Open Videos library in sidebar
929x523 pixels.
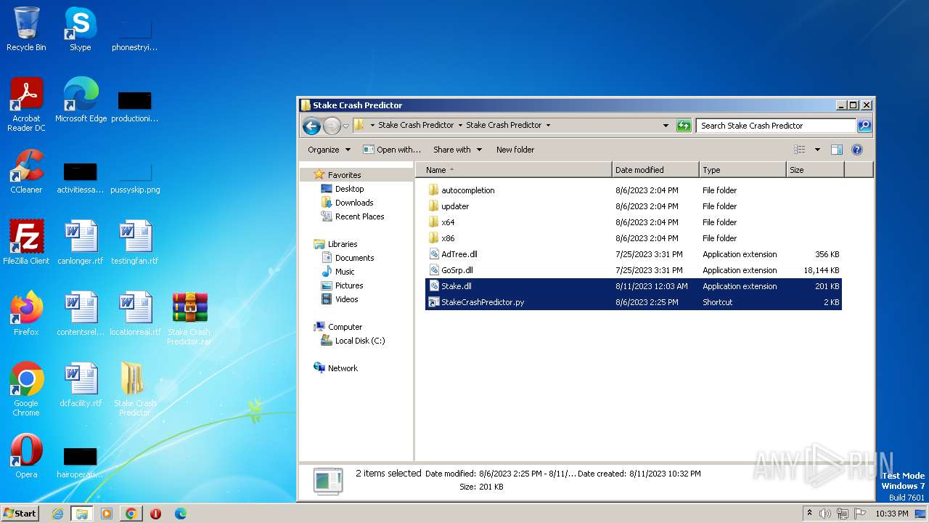click(346, 299)
